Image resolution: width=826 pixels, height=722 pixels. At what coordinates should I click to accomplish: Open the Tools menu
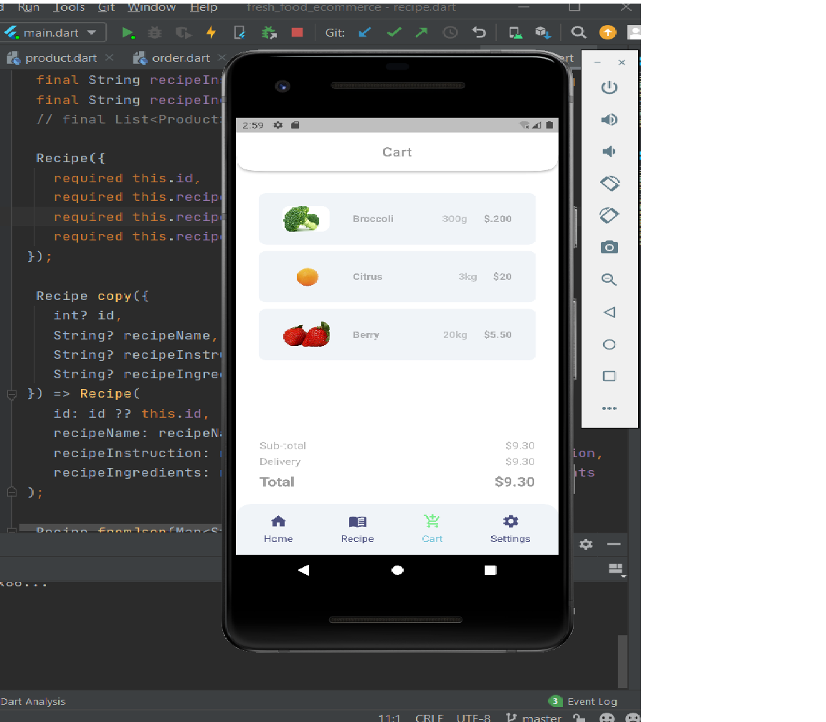tap(69, 7)
